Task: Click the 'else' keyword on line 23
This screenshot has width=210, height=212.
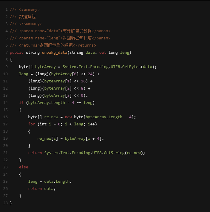Action: point(24,167)
